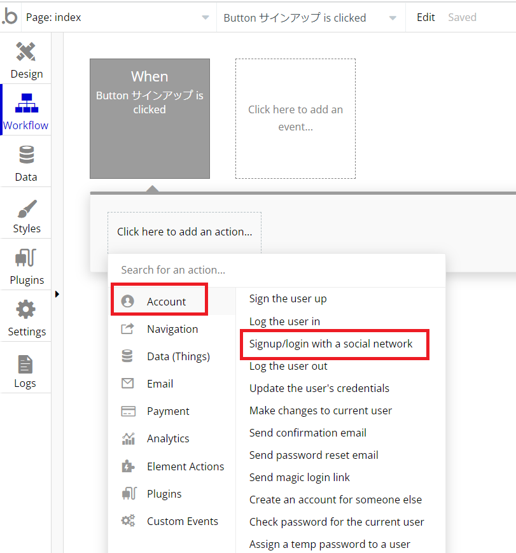This screenshot has height=553, width=516.
Task: Choose Log the user out action
Action: point(288,366)
